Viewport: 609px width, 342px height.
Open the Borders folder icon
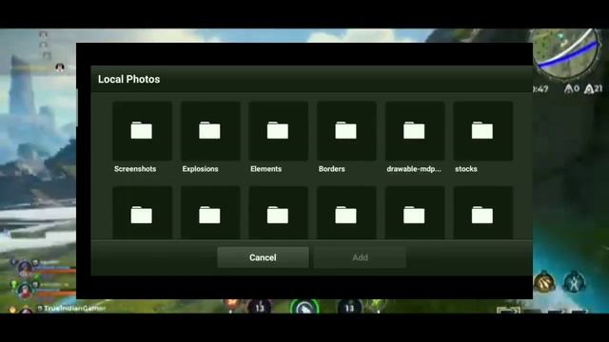pos(346,131)
